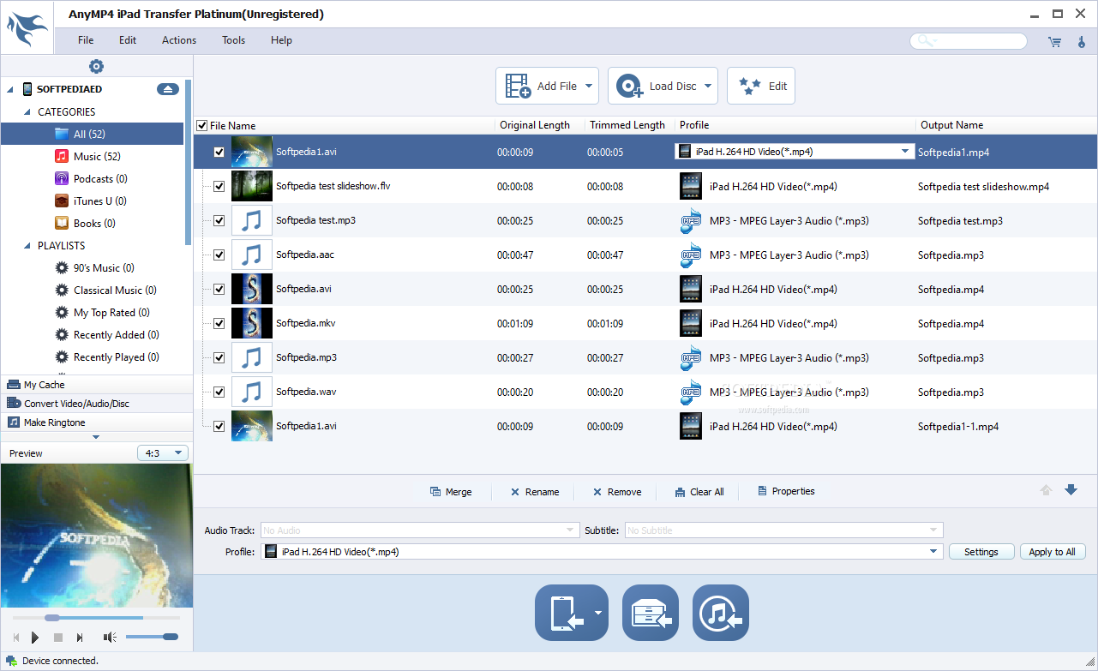Screen dimensions: 1098x671
Task: Change the 4:3 preview aspect ratio
Action: [163, 452]
